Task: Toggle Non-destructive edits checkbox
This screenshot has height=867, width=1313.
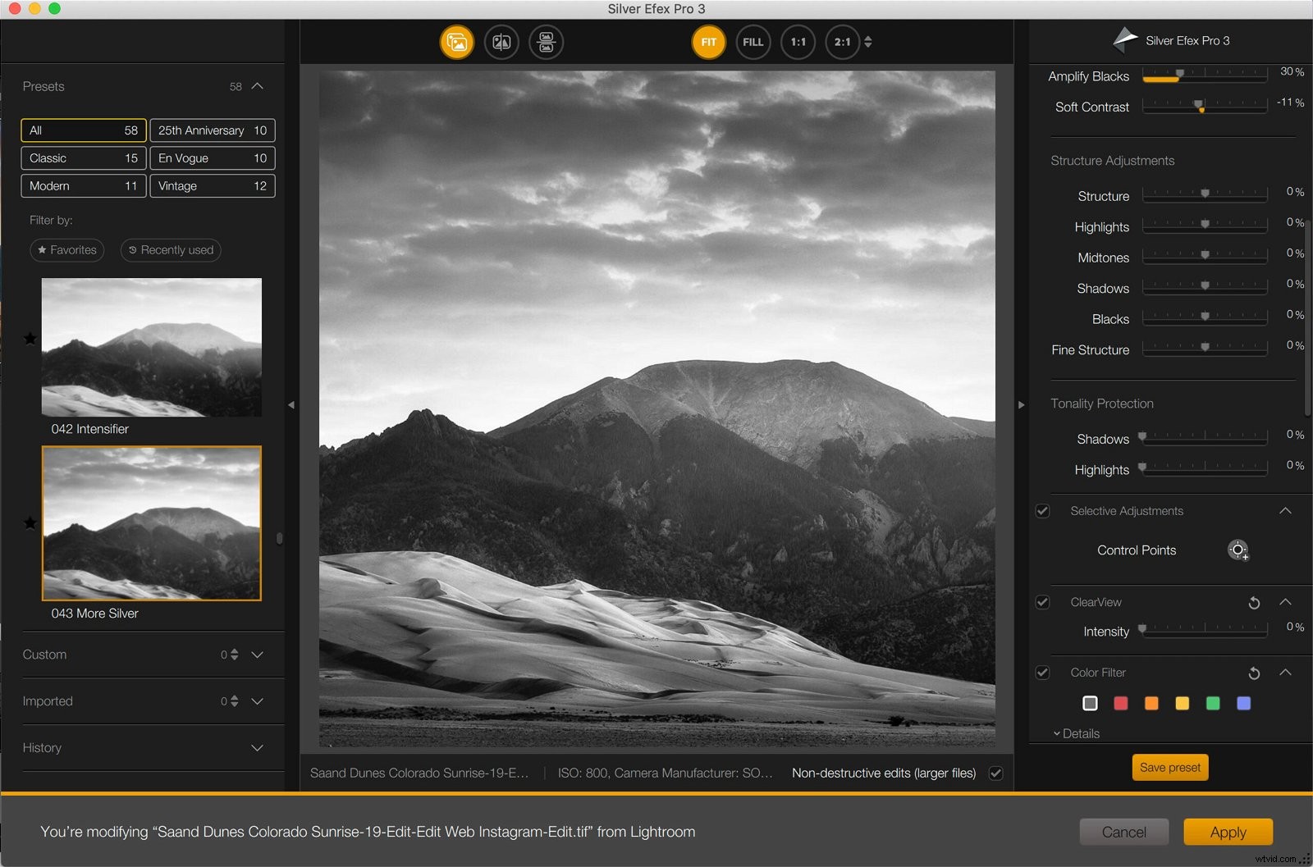Action: click(x=995, y=773)
